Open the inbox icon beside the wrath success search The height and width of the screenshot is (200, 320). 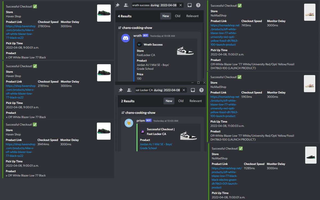190,5
